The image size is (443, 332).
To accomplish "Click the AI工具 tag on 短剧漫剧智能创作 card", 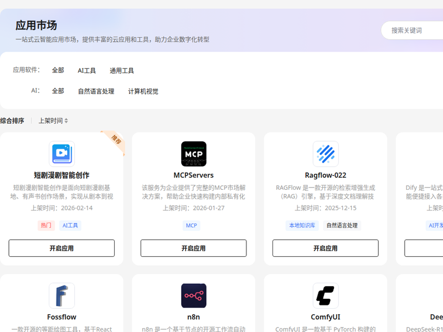I will 70,225.
